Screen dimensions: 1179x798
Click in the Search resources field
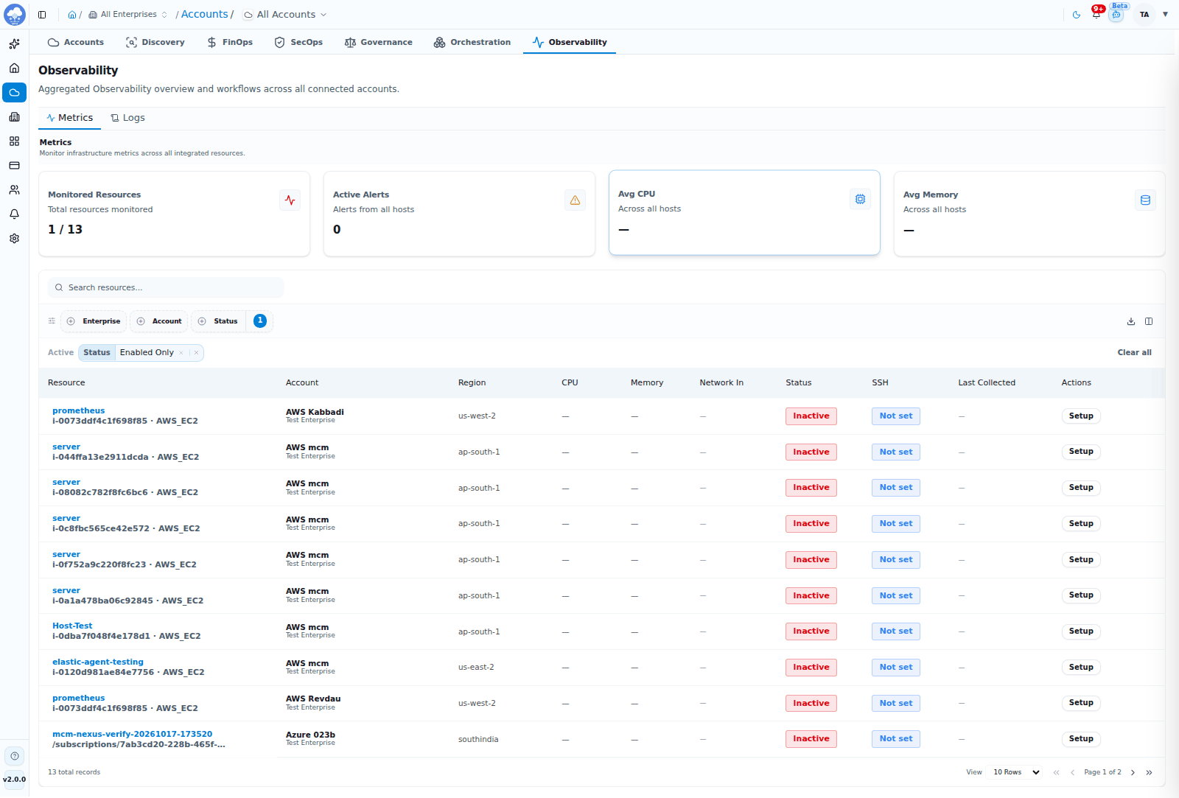tap(166, 288)
